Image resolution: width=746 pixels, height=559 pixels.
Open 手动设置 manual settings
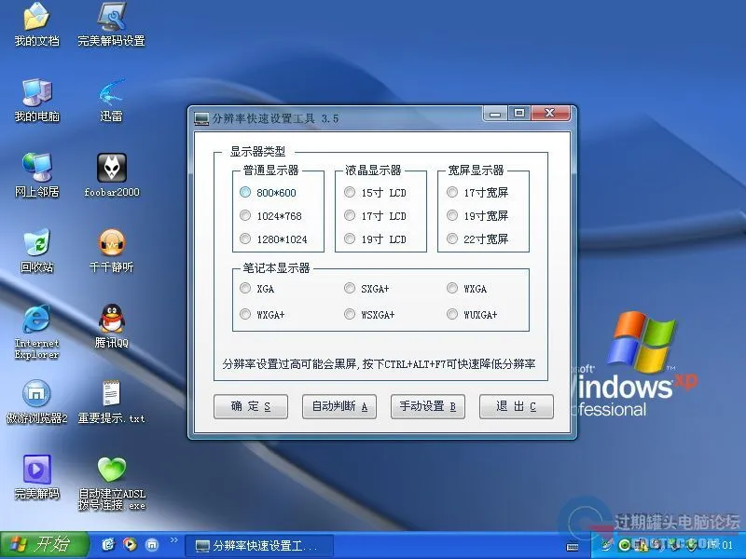[427, 406]
